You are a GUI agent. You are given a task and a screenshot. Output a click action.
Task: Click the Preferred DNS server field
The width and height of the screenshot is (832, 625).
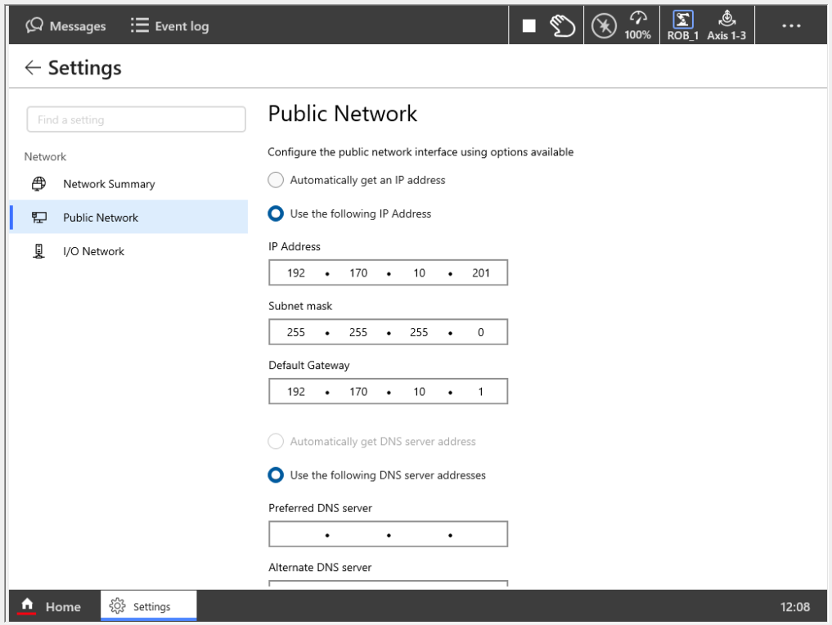click(x=388, y=534)
